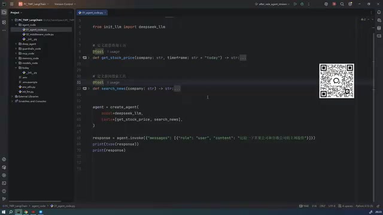Image resolution: width=383 pixels, height=215 pixels.
Task: Click the red plugin icon in toolbar
Action: click(x=334, y=4)
